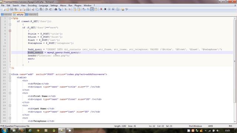Click 'length : 1202' in the status bar

click(120, 126)
